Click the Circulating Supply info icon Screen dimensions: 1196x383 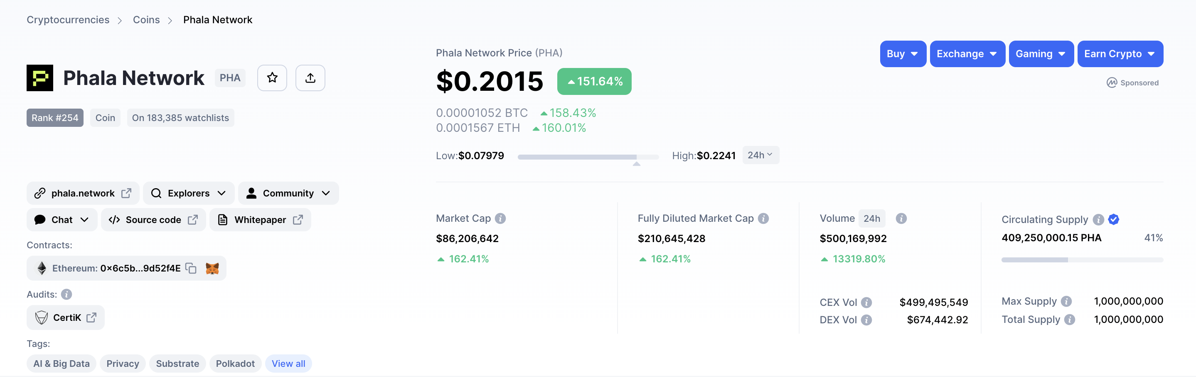click(1098, 220)
